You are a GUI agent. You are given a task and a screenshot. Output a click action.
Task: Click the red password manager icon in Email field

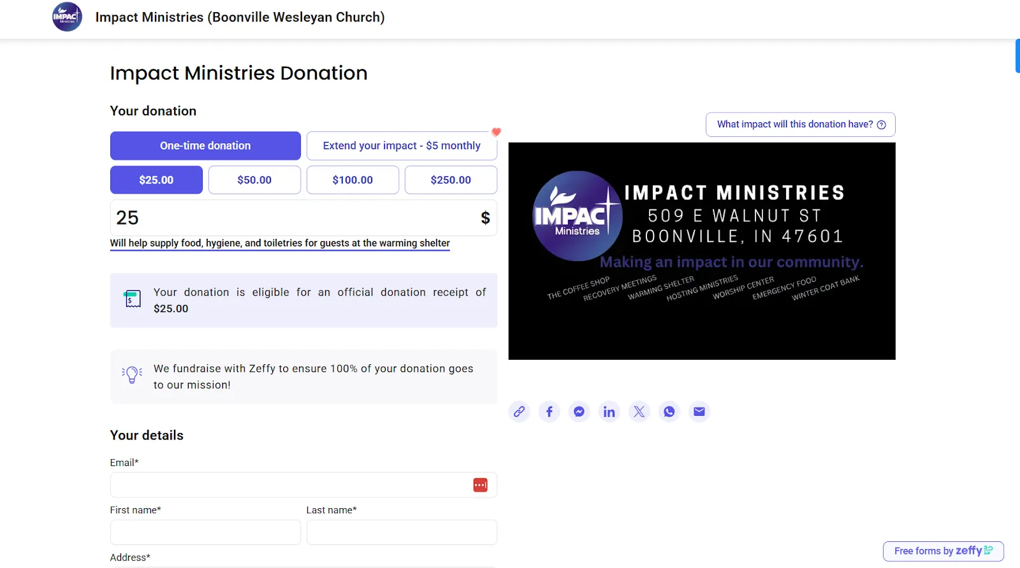point(481,485)
